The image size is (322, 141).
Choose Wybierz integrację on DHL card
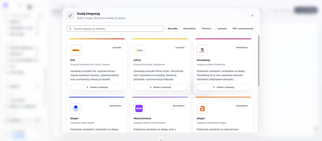point(97,87)
